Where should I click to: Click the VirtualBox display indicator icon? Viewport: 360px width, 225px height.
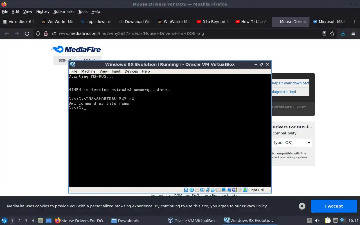pos(224,190)
